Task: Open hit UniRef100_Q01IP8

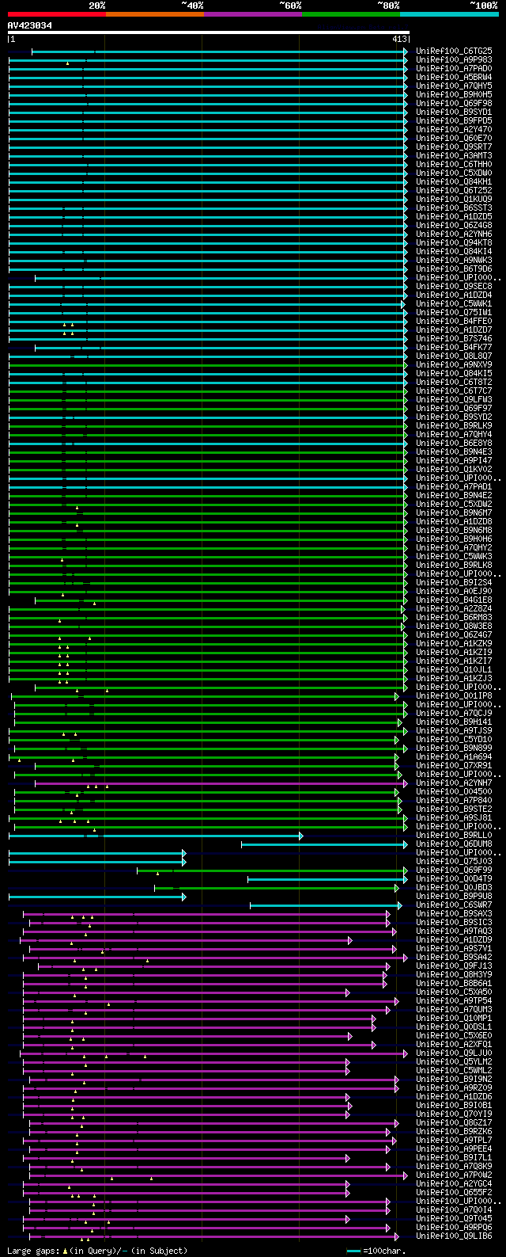Action: 454,695
